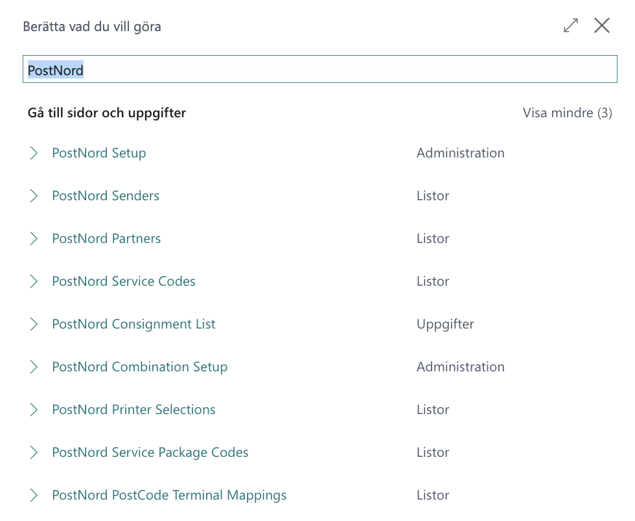Open the PostNord Setup page
The width and height of the screenshot is (635, 521).
click(99, 154)
